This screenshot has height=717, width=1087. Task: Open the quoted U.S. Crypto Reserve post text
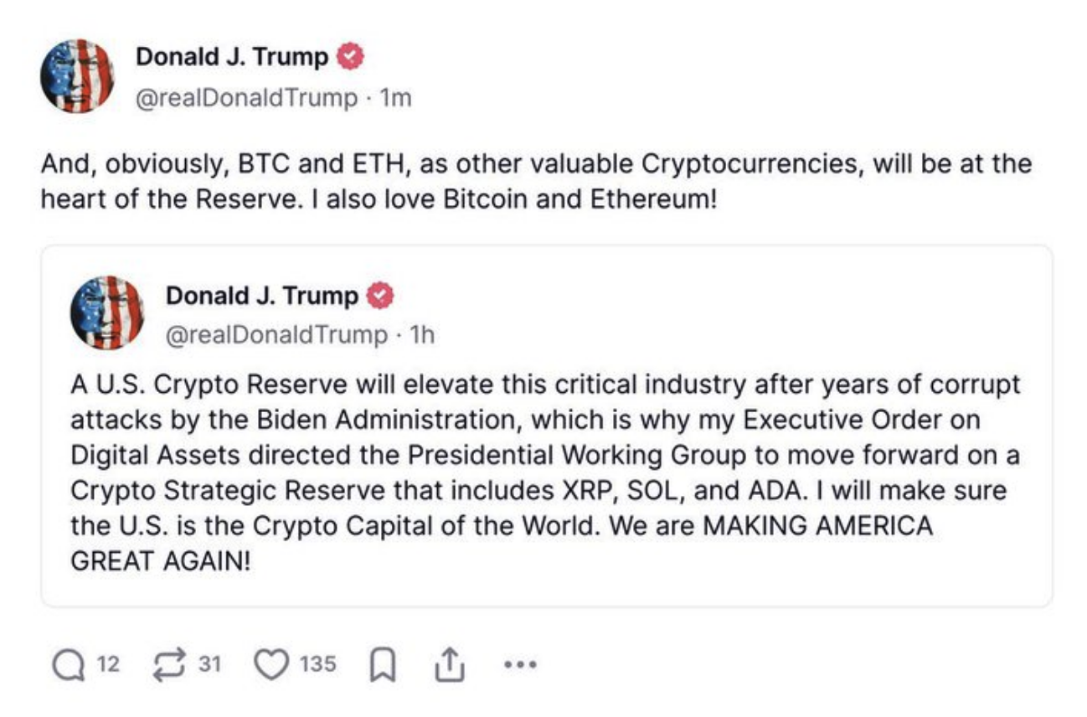click(x=544, y=473)
